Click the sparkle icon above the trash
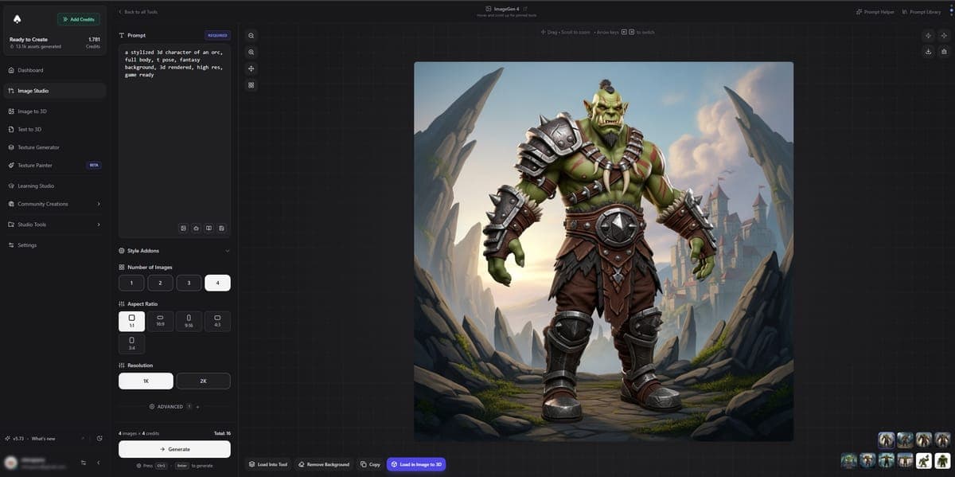This screenshot has height=477, width=955. pos(944,36)
